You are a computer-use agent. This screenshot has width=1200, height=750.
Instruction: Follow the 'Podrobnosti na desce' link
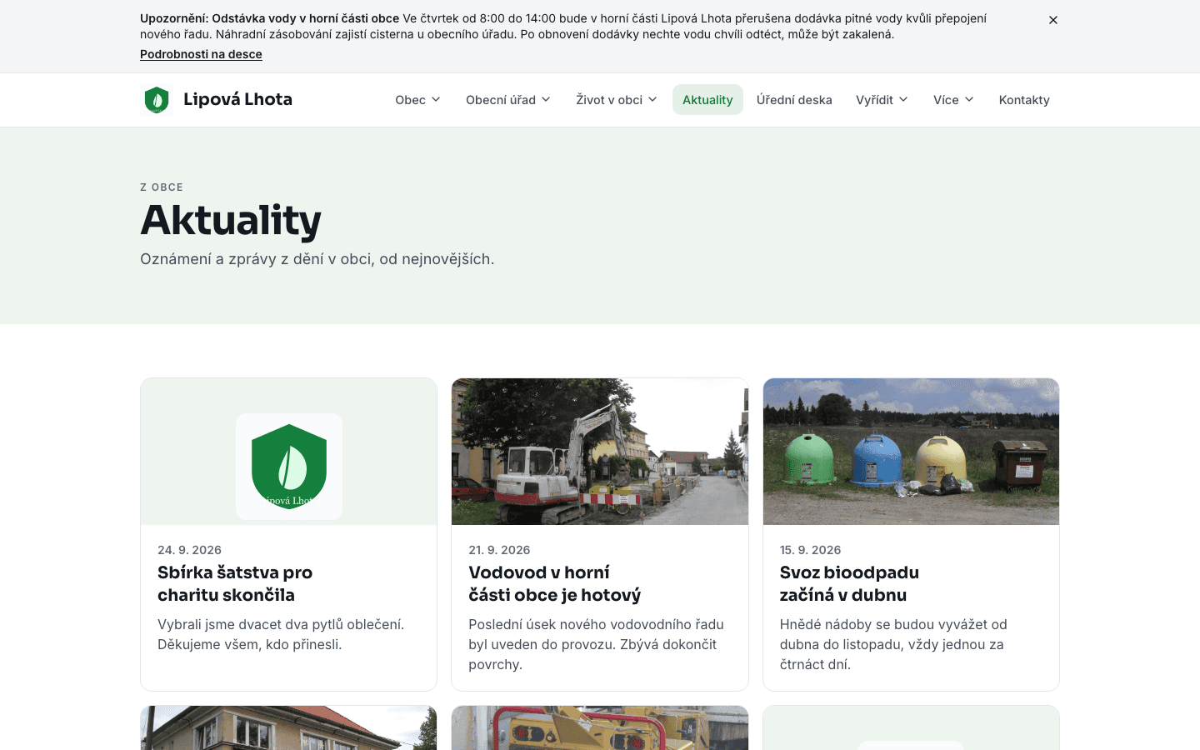(x=201, y=54)
